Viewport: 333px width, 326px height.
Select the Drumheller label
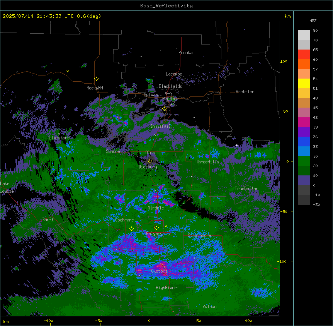click(246, 189)
